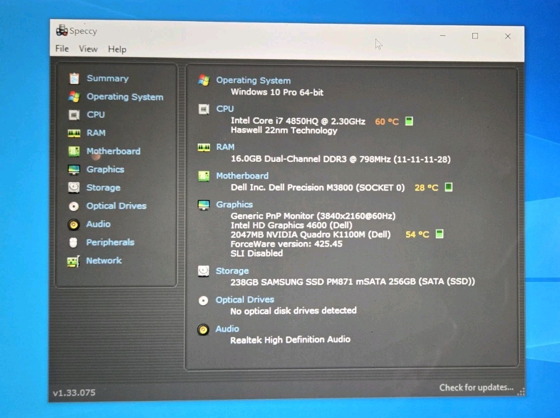Click the Operating System Windows flag sidebar icon

click(x=74, y=96)
